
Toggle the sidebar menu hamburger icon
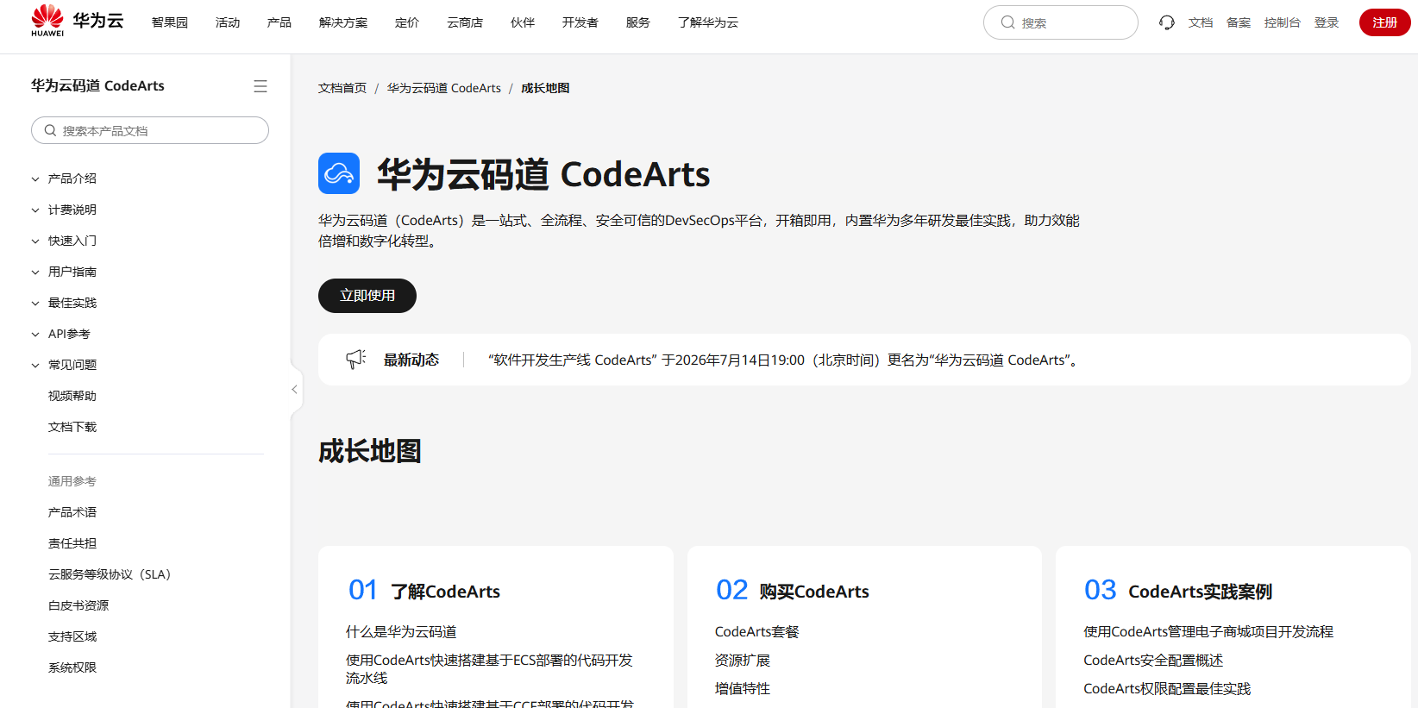260,86
